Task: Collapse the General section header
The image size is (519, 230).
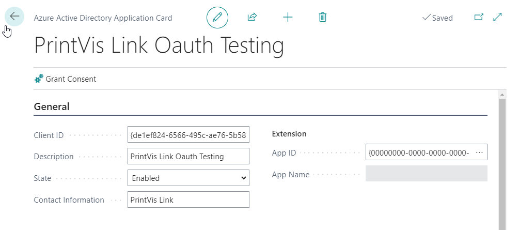Action: 52,107
